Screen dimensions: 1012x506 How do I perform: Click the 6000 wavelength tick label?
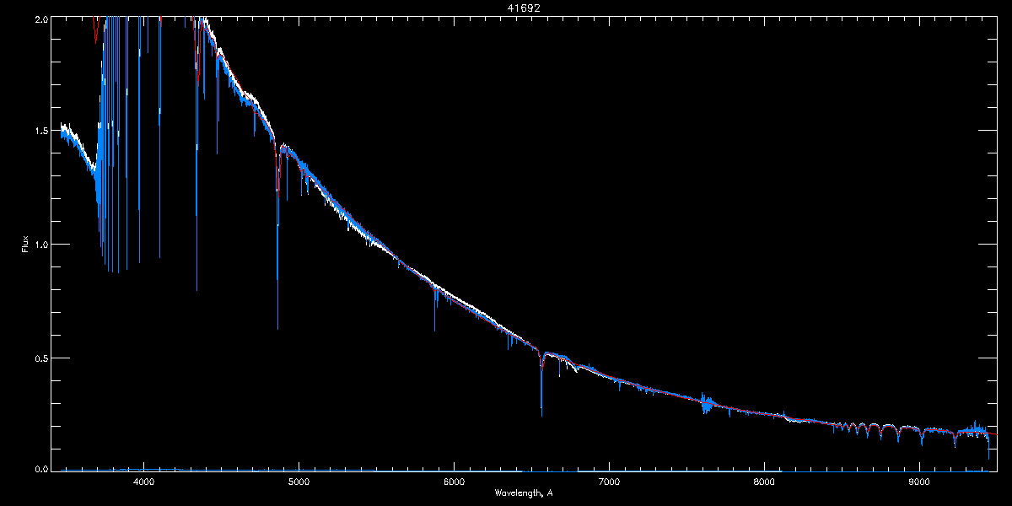click(454, 482)
